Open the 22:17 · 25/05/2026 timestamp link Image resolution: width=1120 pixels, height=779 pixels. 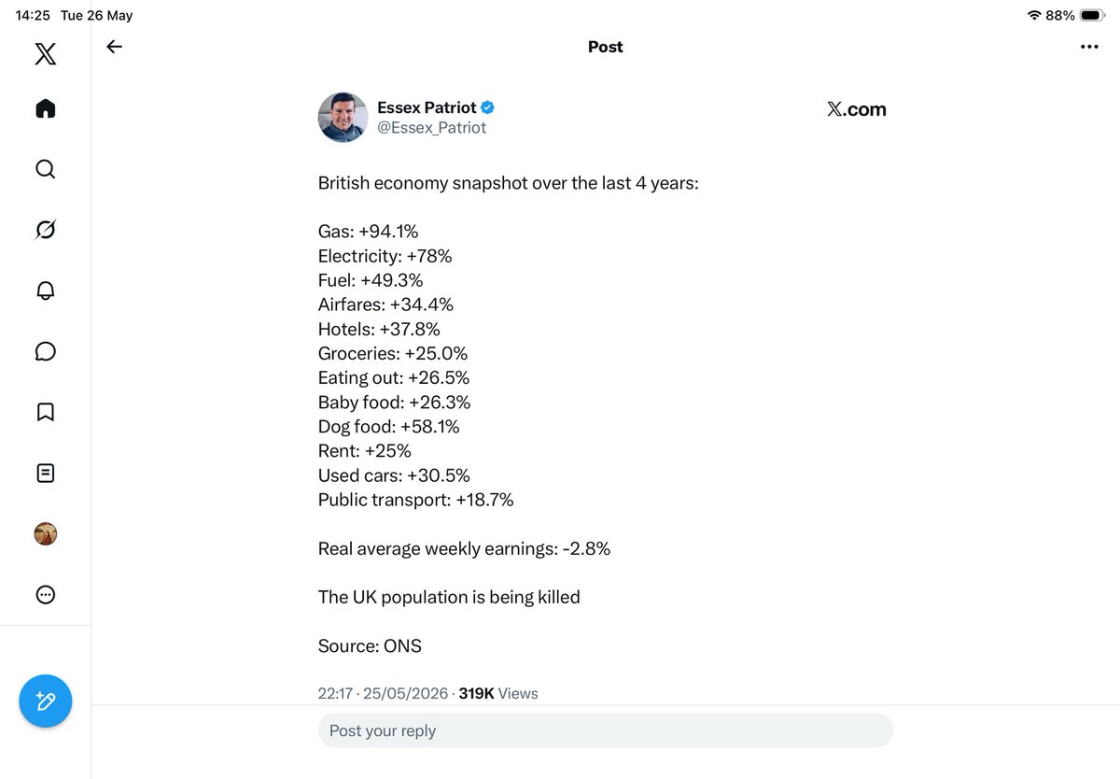[384, 693]
